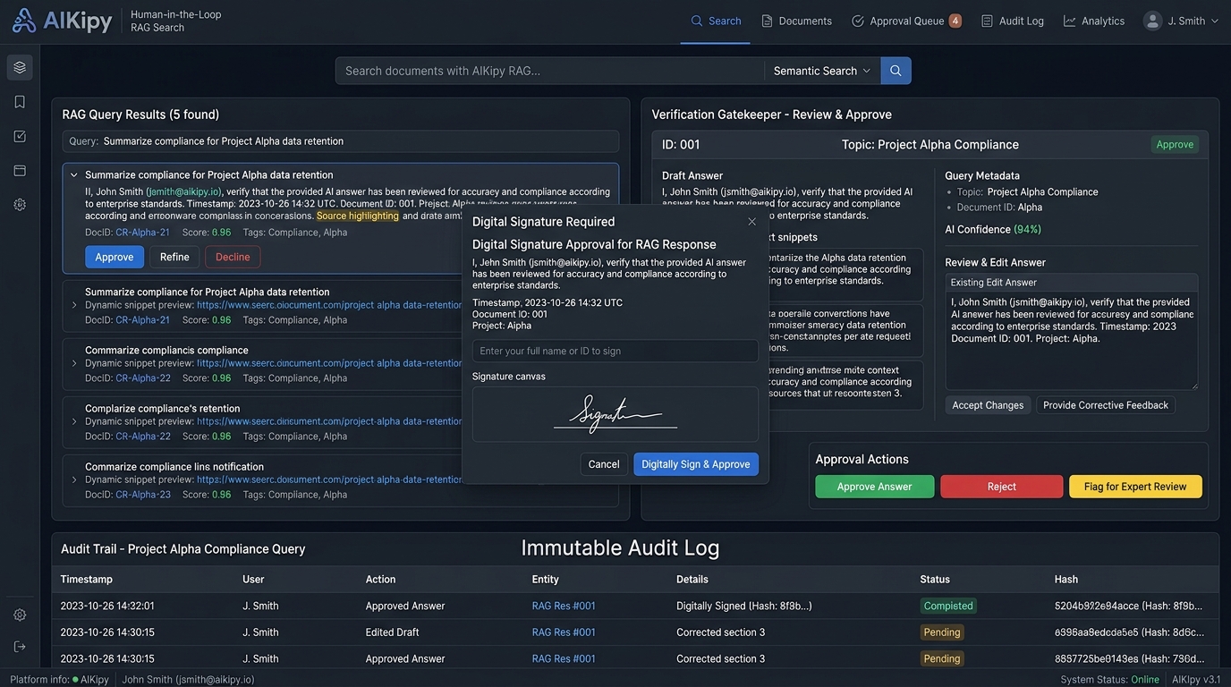Open the calendar icon in left sidebar
Screen dimensions: 1231x687
tap(20, 170)
